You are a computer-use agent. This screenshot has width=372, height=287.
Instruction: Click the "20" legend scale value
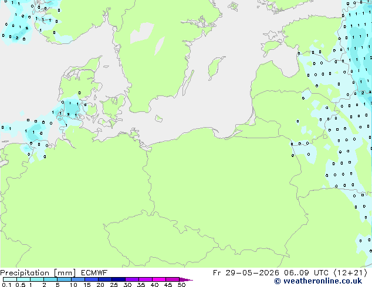[x=100, y=285]
